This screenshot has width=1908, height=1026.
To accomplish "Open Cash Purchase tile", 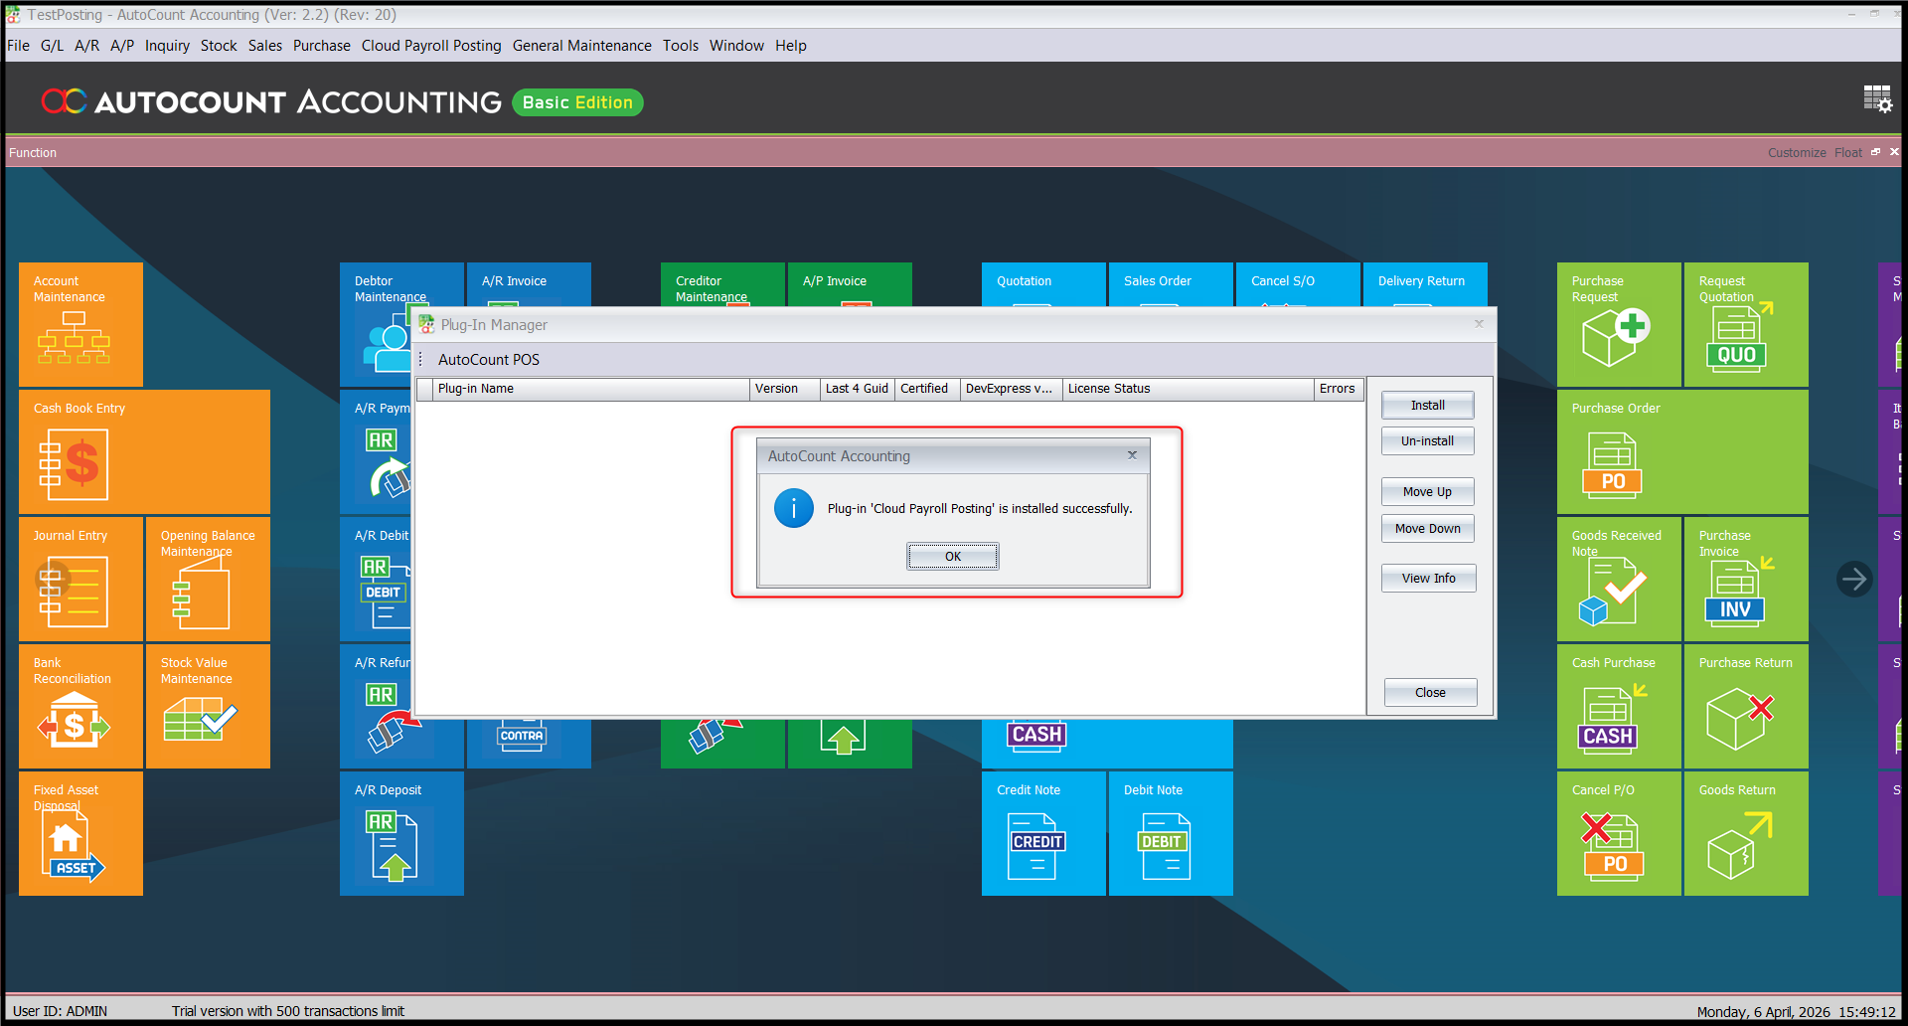I will (x=1619, y=706).
